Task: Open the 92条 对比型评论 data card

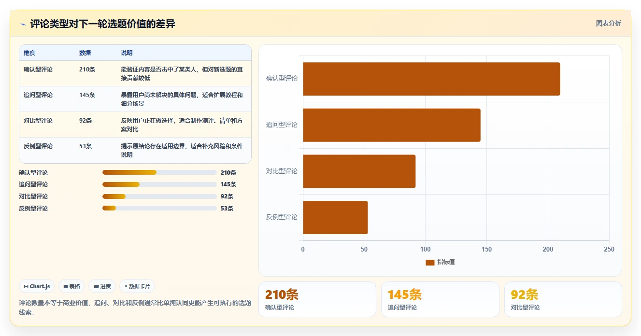Action: point(563,299)
